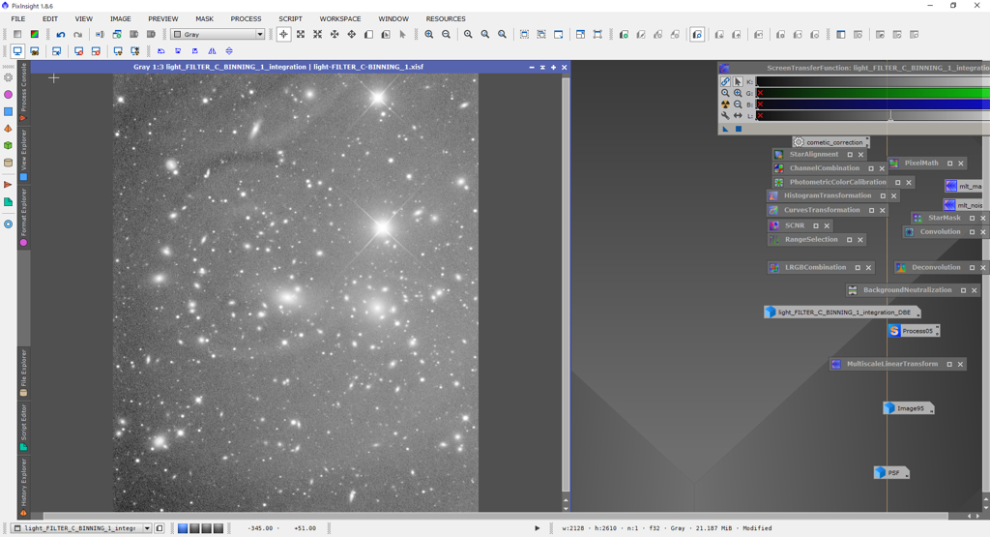This screenshot has height=537, width=990.
Task: Close the RangeSelection process icon
Action: coord(859,240)
